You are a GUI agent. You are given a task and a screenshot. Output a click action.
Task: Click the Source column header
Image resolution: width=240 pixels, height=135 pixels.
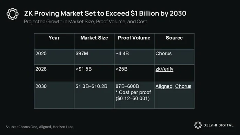click(174, 41)
